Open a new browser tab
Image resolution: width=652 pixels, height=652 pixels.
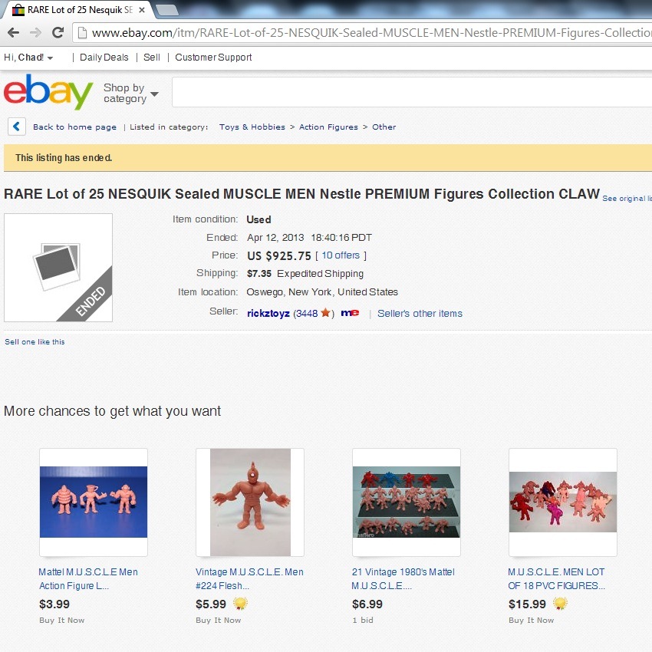[x=166, y=10]
